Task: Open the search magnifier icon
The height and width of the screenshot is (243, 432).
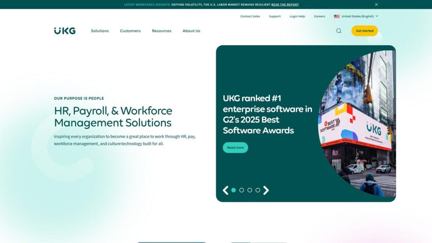Action: [x=339, y=31]
